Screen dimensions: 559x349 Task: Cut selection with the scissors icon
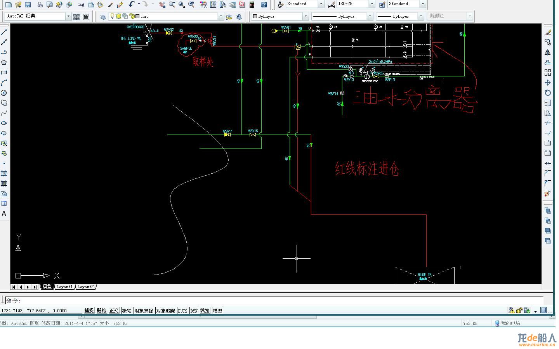click(x=81, y=5)
